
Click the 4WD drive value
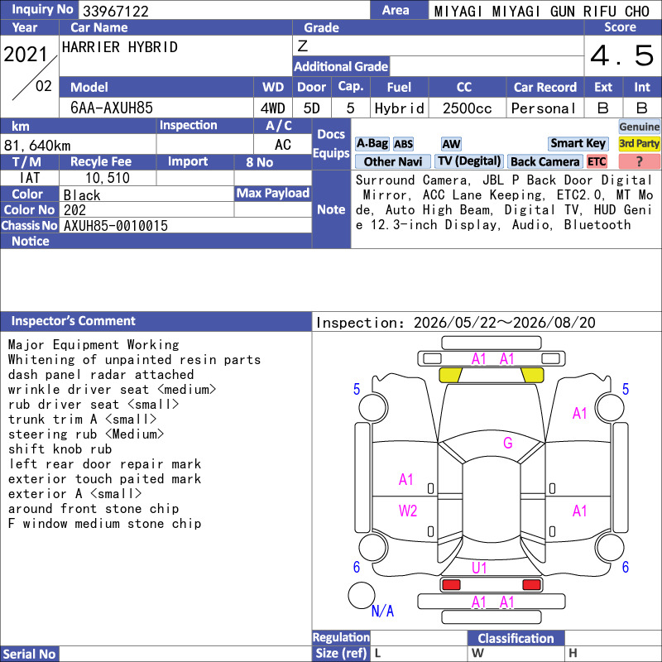(x=273, y=108)
